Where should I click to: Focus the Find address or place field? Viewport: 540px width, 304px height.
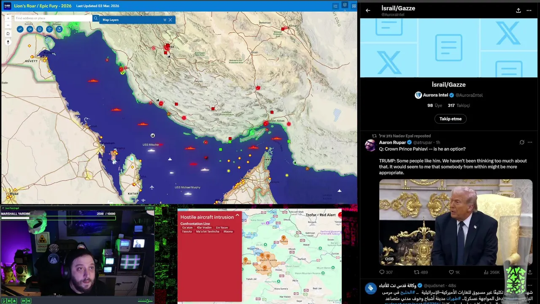point(53,18)
